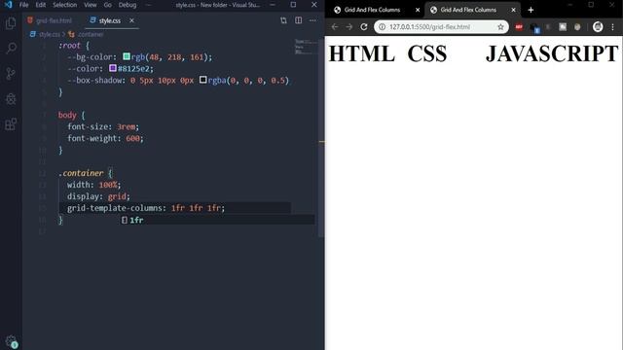Click the CSS heading on the web page

pos(426,53)
